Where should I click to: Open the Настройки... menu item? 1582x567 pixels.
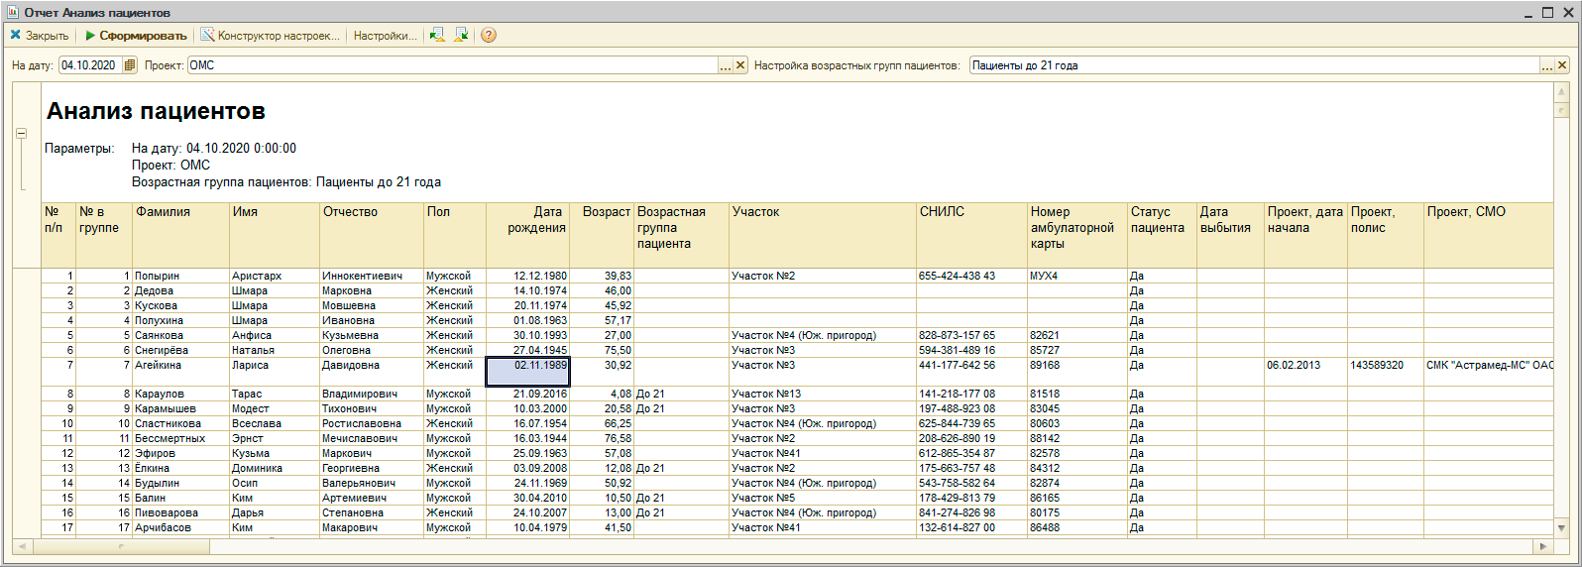[385, 36]
